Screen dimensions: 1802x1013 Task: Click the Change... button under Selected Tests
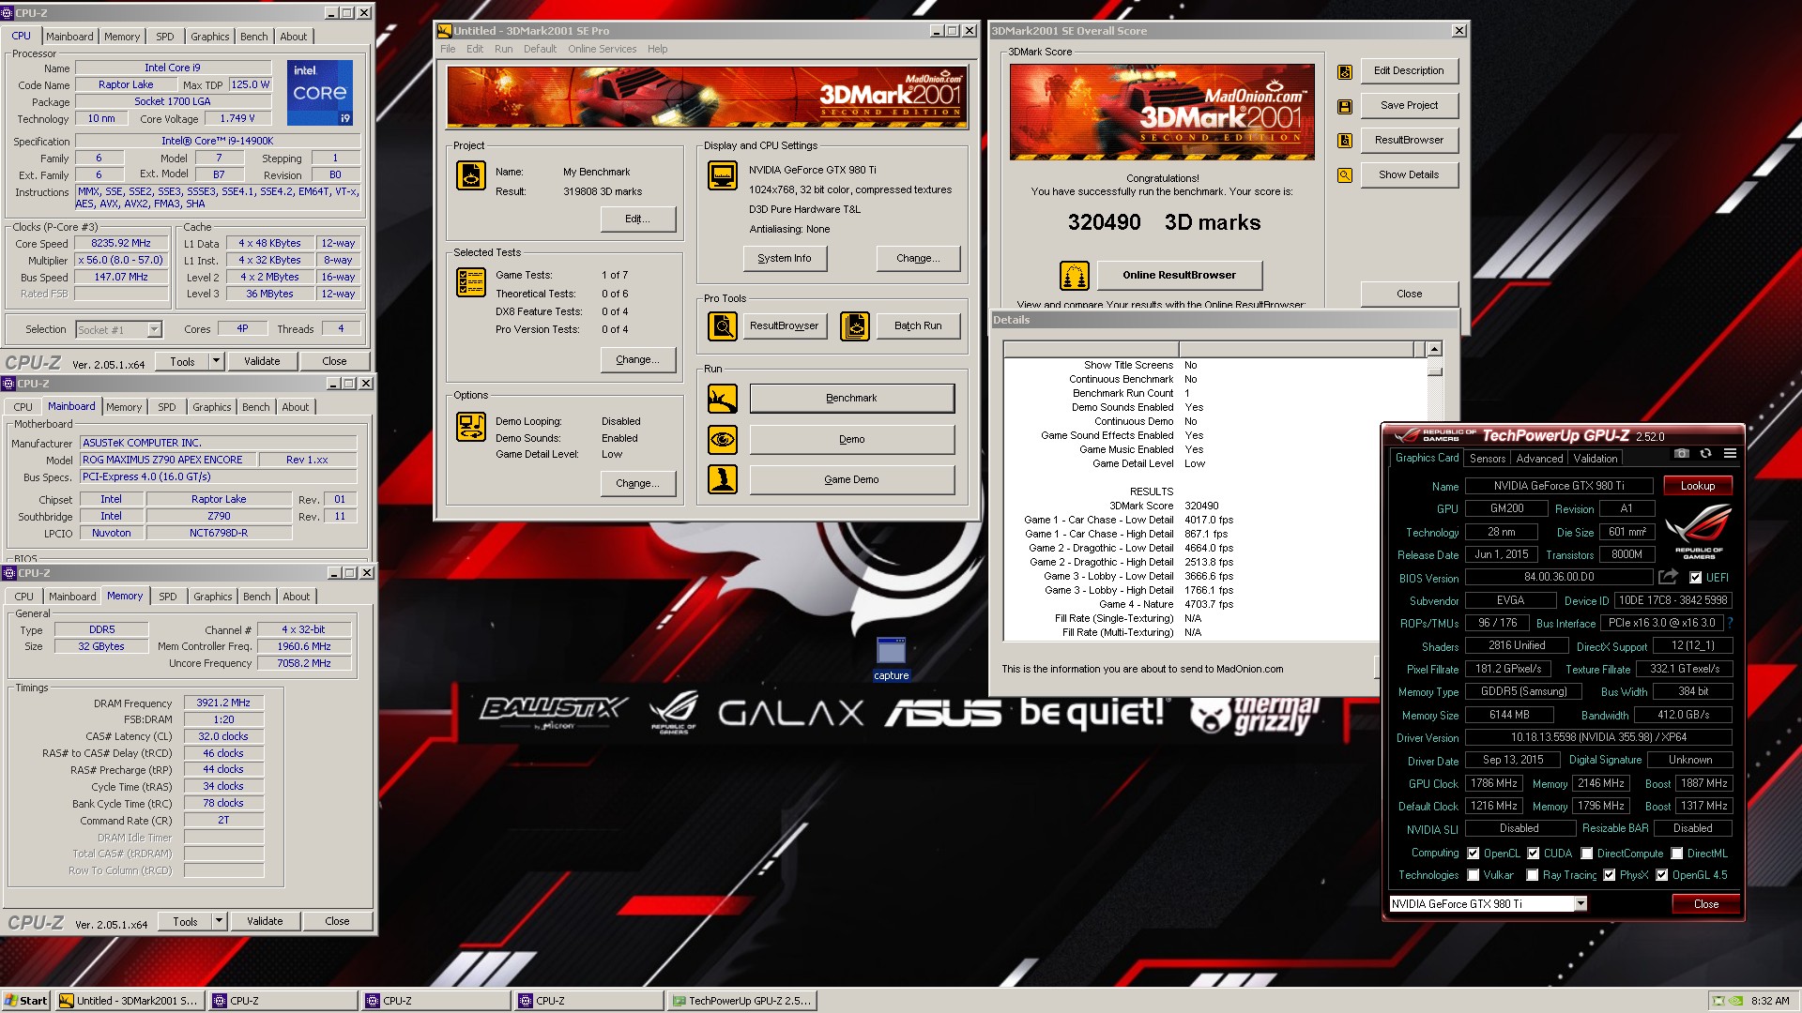638,360
